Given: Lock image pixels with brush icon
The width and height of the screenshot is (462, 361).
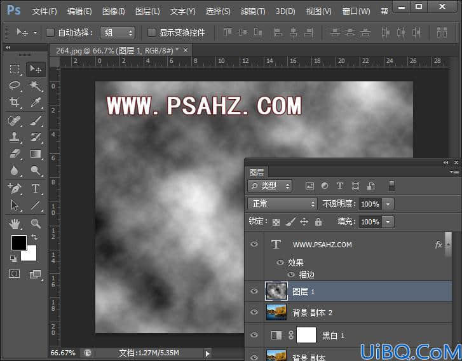Looking at the screenshot, I should (290, 222).
